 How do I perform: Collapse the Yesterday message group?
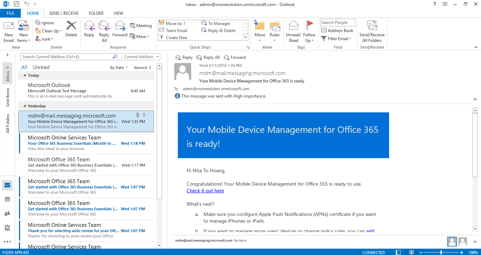tap(25, 106)
